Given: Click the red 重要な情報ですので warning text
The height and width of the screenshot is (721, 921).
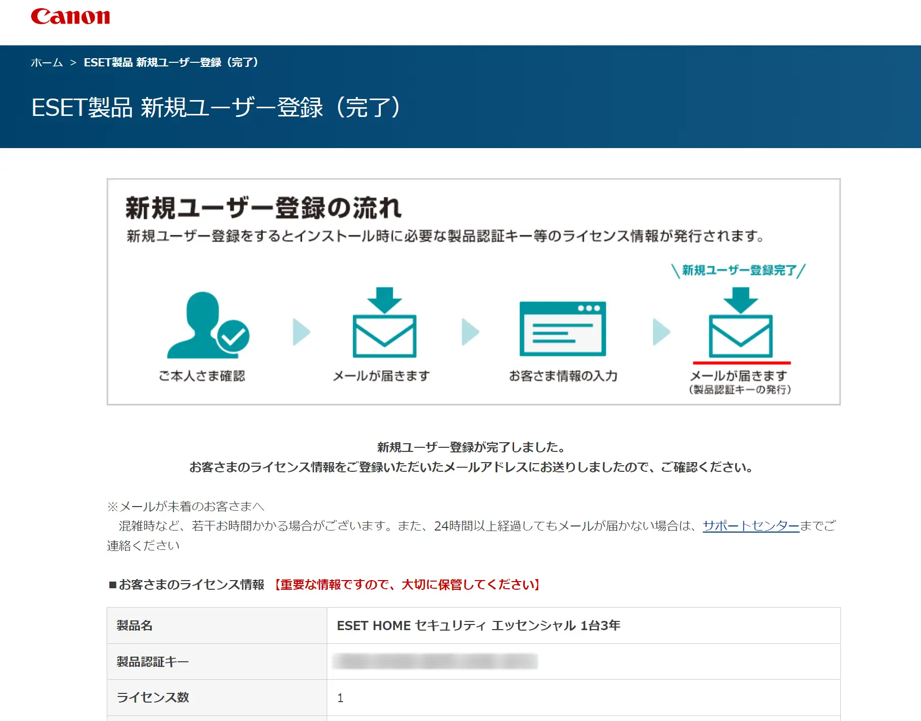Looking at the screenshot, I should 407,585.
